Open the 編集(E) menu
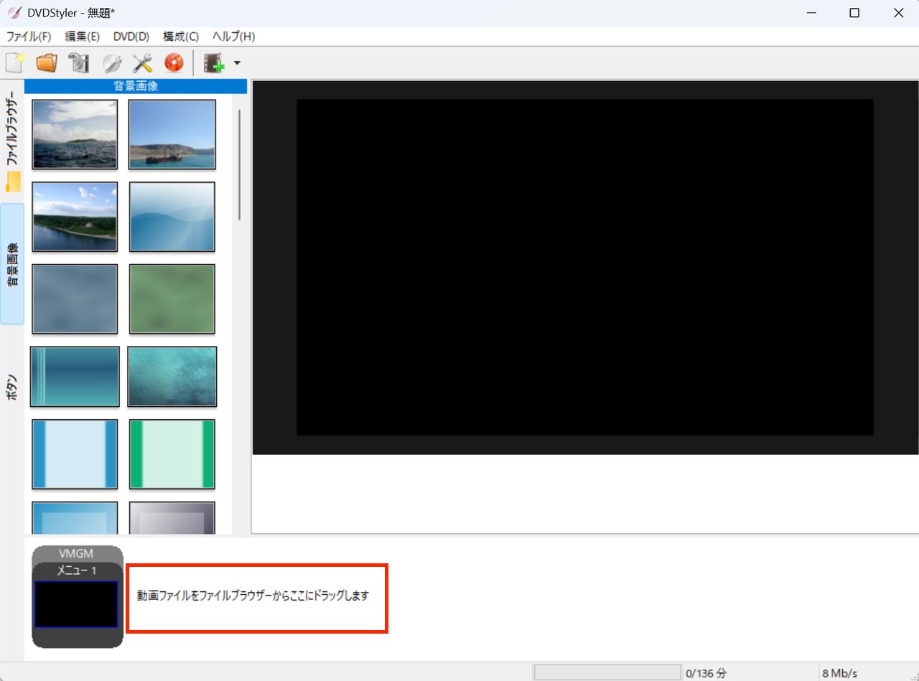This screenshot has height=681, width=919. [x=83, y=37]
